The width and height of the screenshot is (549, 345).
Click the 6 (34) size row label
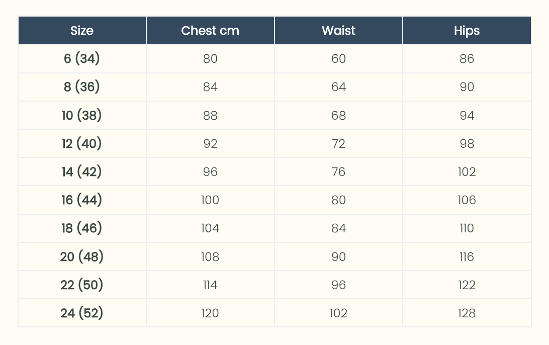coord(82,59)
